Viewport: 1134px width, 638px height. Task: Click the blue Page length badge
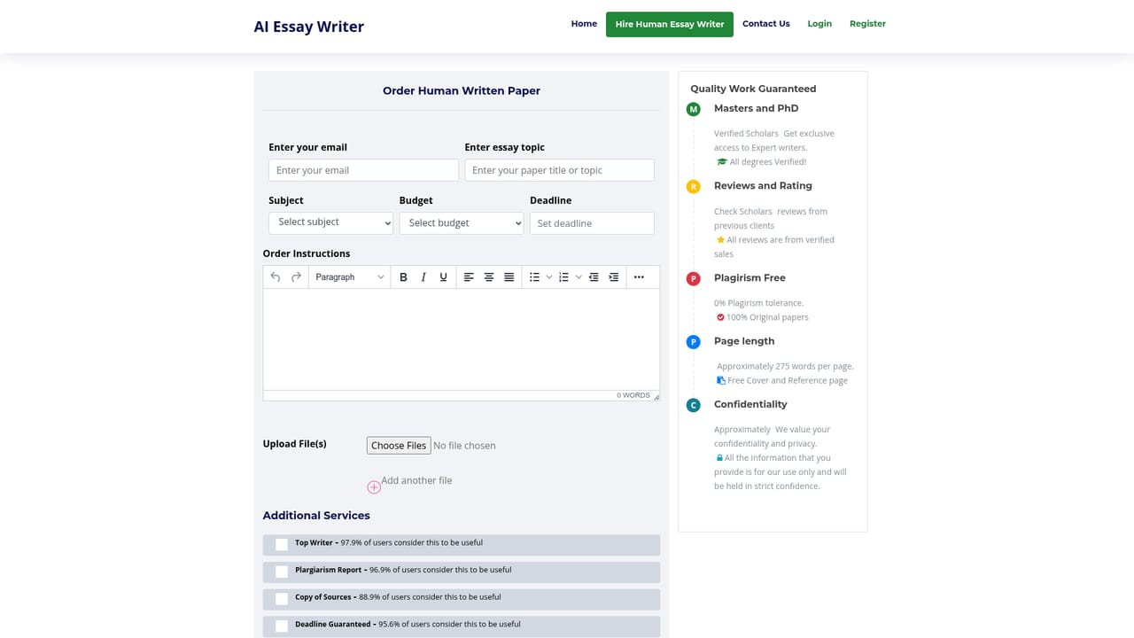[x=694, y=342]
